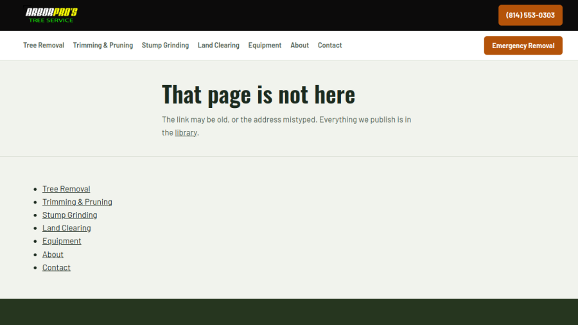
Task: Go to Stump Grinding in the top navigation
Action: [165, 45]
